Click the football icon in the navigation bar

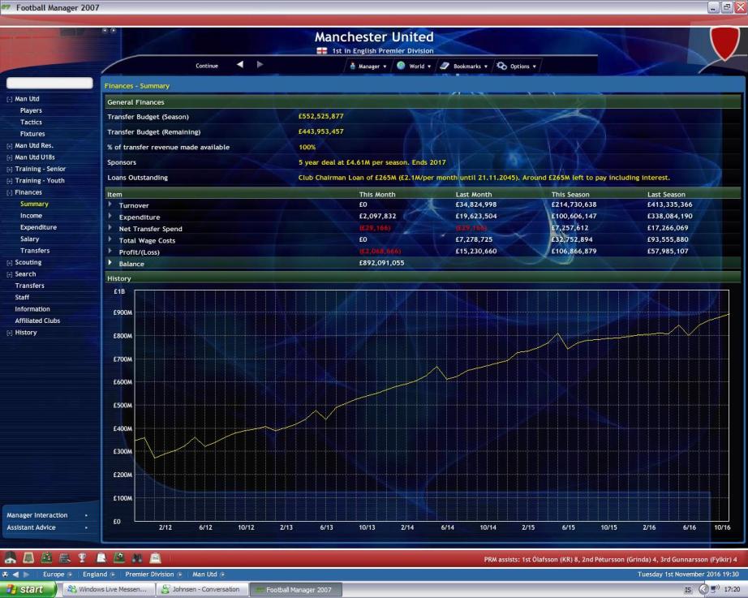(5, 574)
